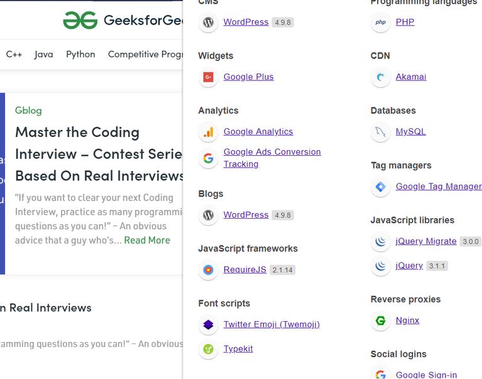482x379 pixels.
Task: Click the MySQL dolphin icon
Action: [x=380, y=132]
